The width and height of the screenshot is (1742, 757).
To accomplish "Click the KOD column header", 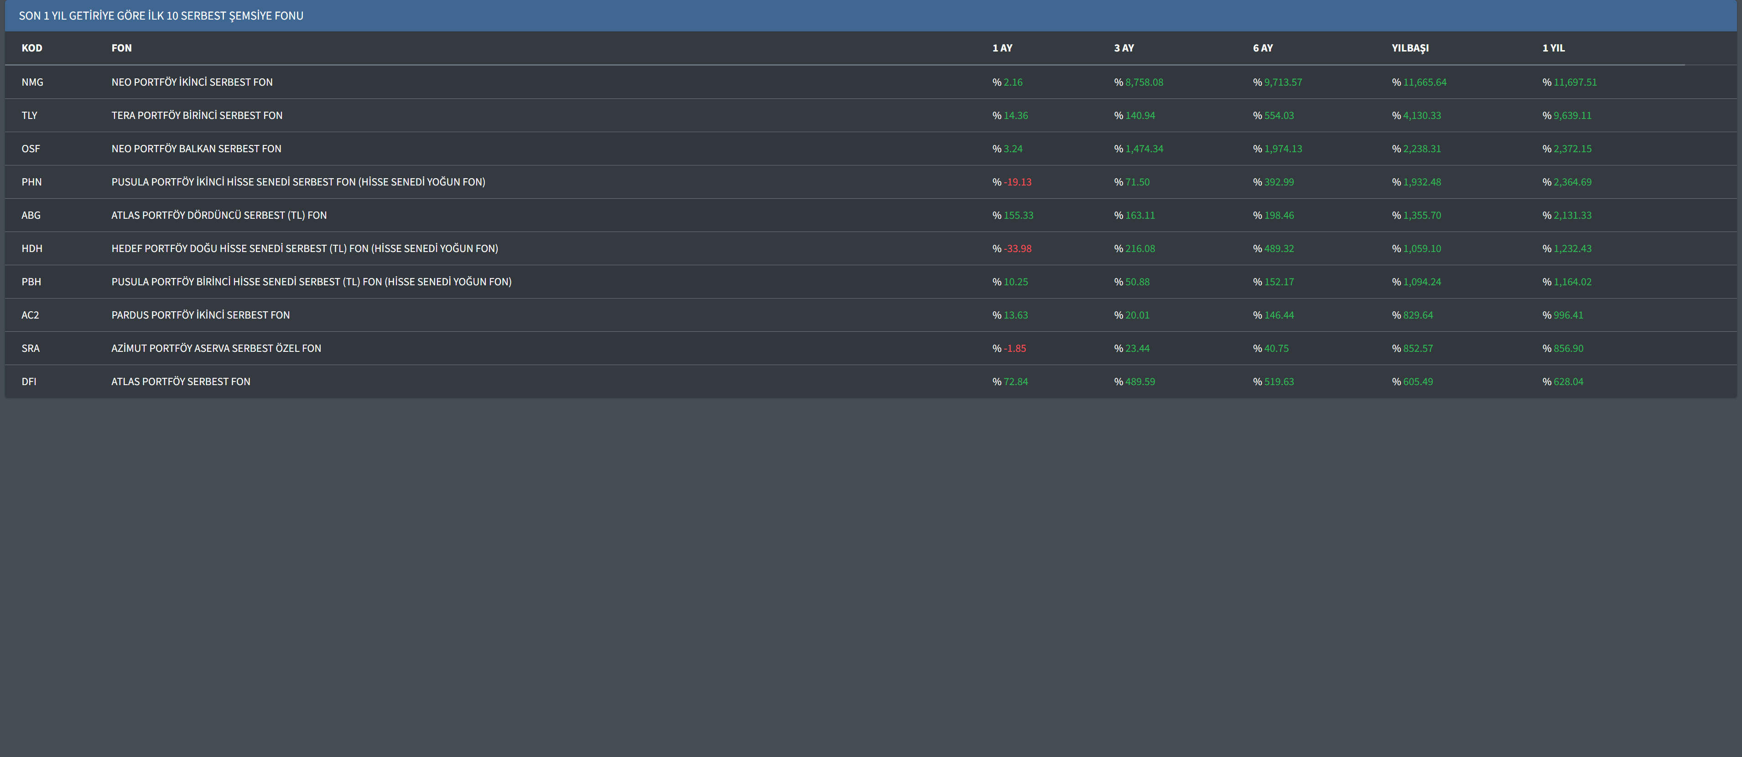I will tap(32, 48).
